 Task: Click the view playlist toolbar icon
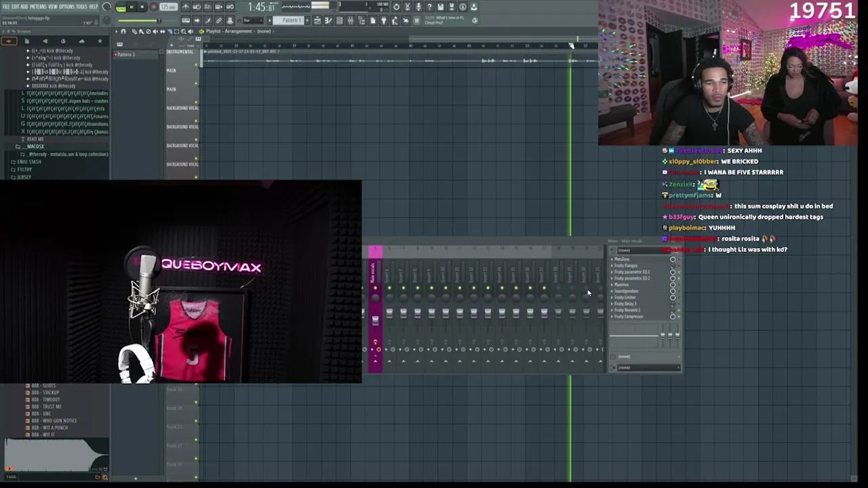click(x=317, y=20)
